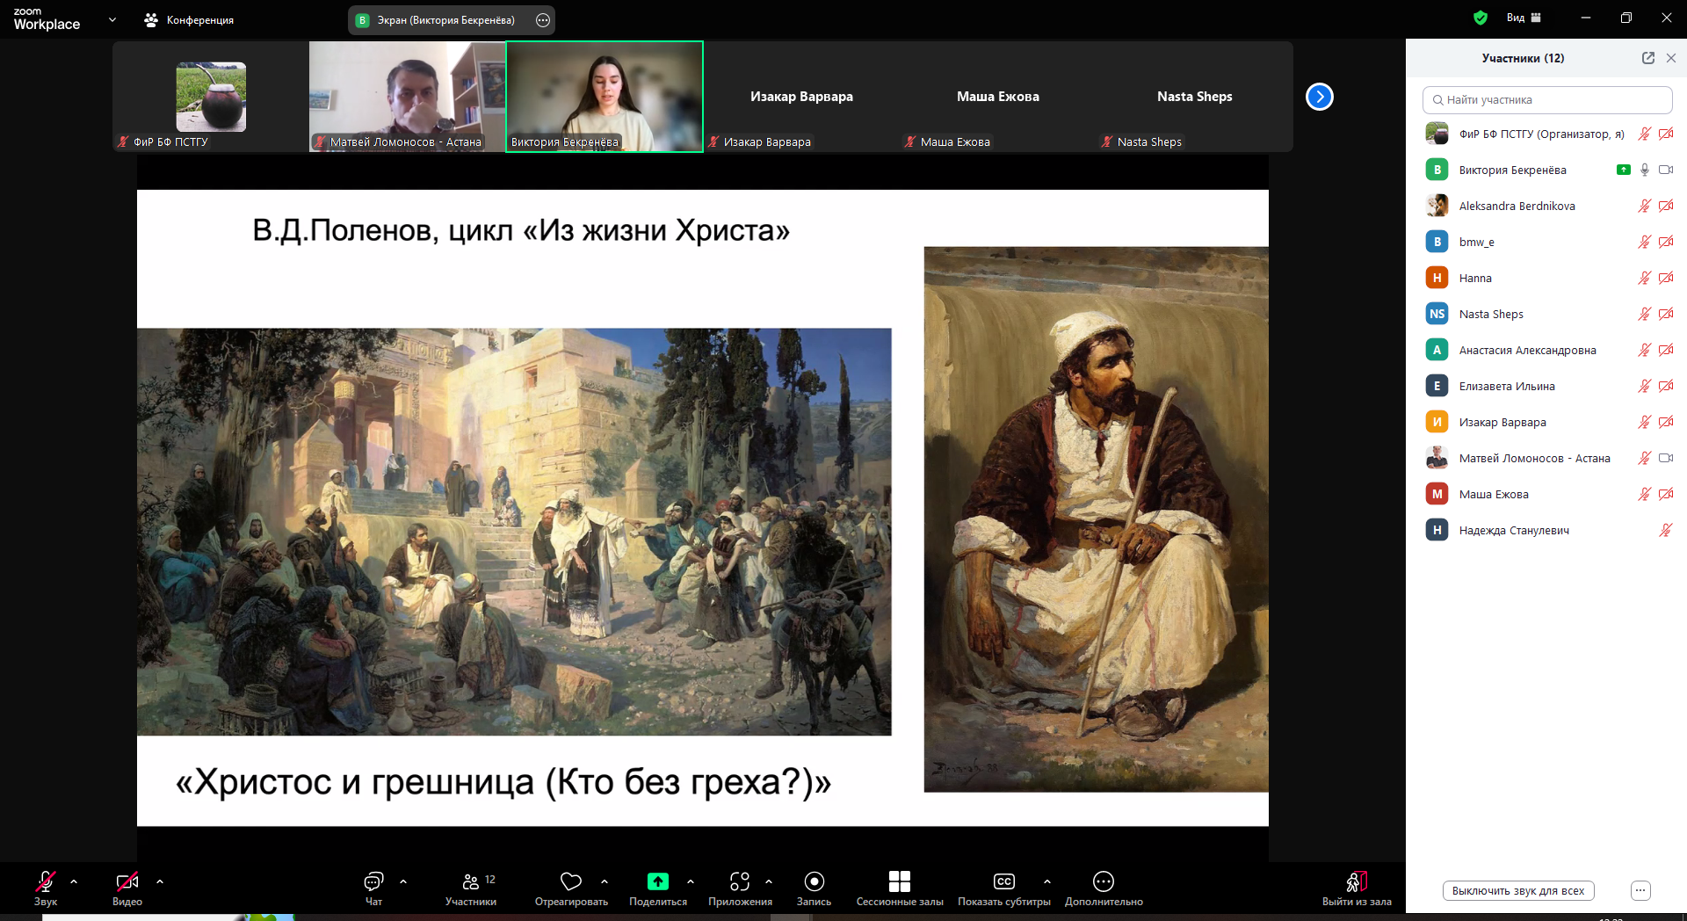Open Конференция meeting info menu

pos(189,19)
